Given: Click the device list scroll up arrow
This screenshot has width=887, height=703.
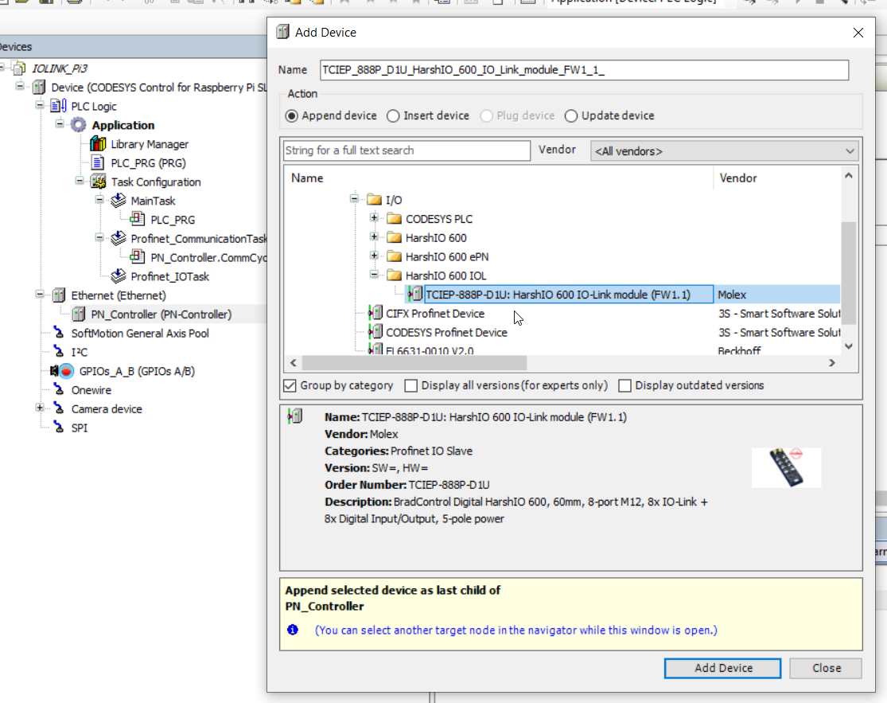Looking at the screenshot, I should coord(849,175).
